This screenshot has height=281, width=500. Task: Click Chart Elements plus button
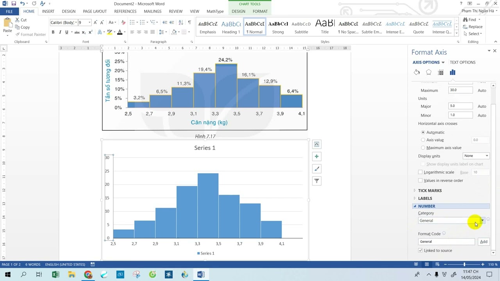coord(316,157)
